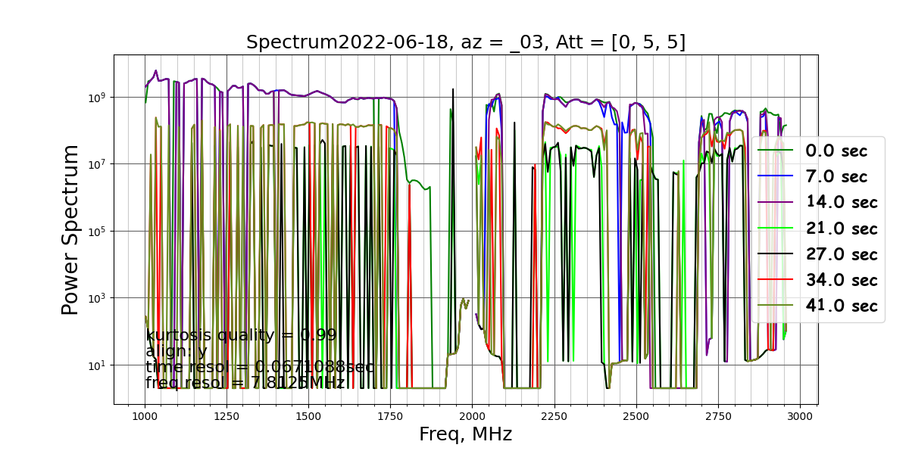Select the 21.0 sec legend label

pyautogui.click(x=842, y=228)
